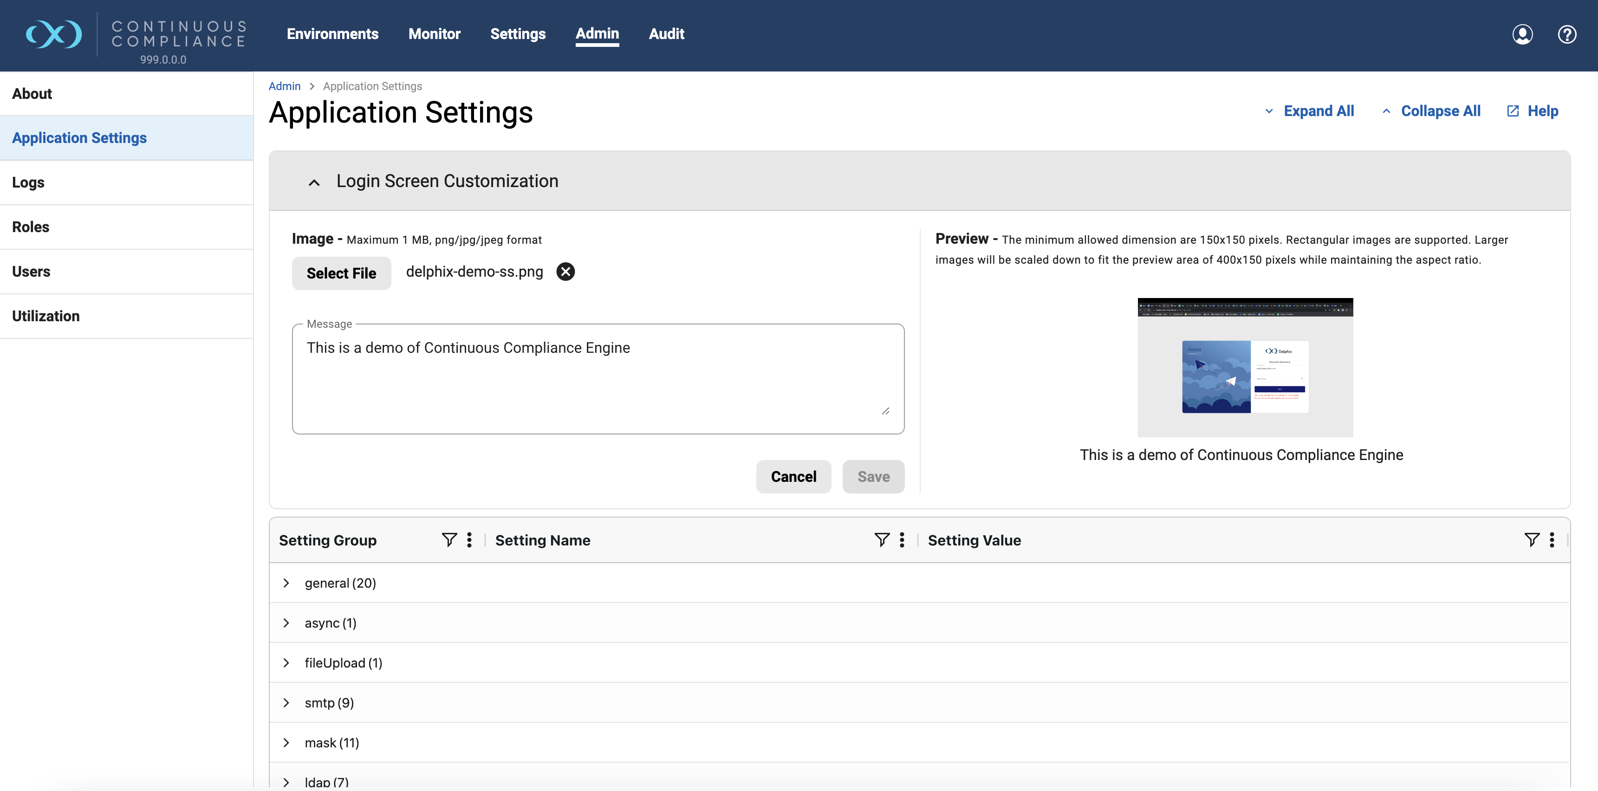
Task: Open Setting Value column filter
Action: [x=1532, y=540]
